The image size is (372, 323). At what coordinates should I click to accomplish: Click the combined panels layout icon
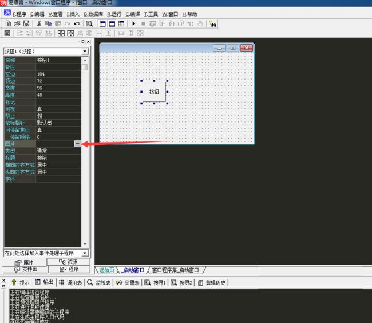coord(121,23)
